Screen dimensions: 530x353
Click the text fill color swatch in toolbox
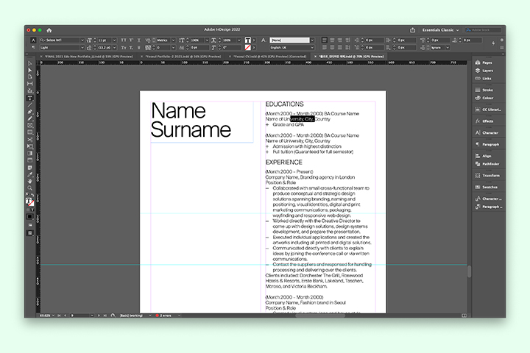point(29,202)
